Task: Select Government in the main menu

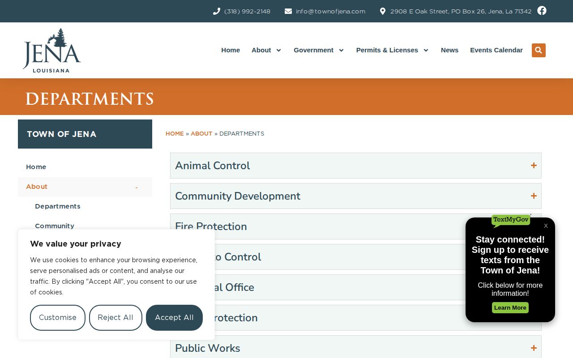Action: coord(313,50)
